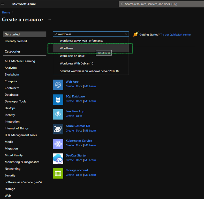
Task: Open the Integration category
Action: pos(12,122)
